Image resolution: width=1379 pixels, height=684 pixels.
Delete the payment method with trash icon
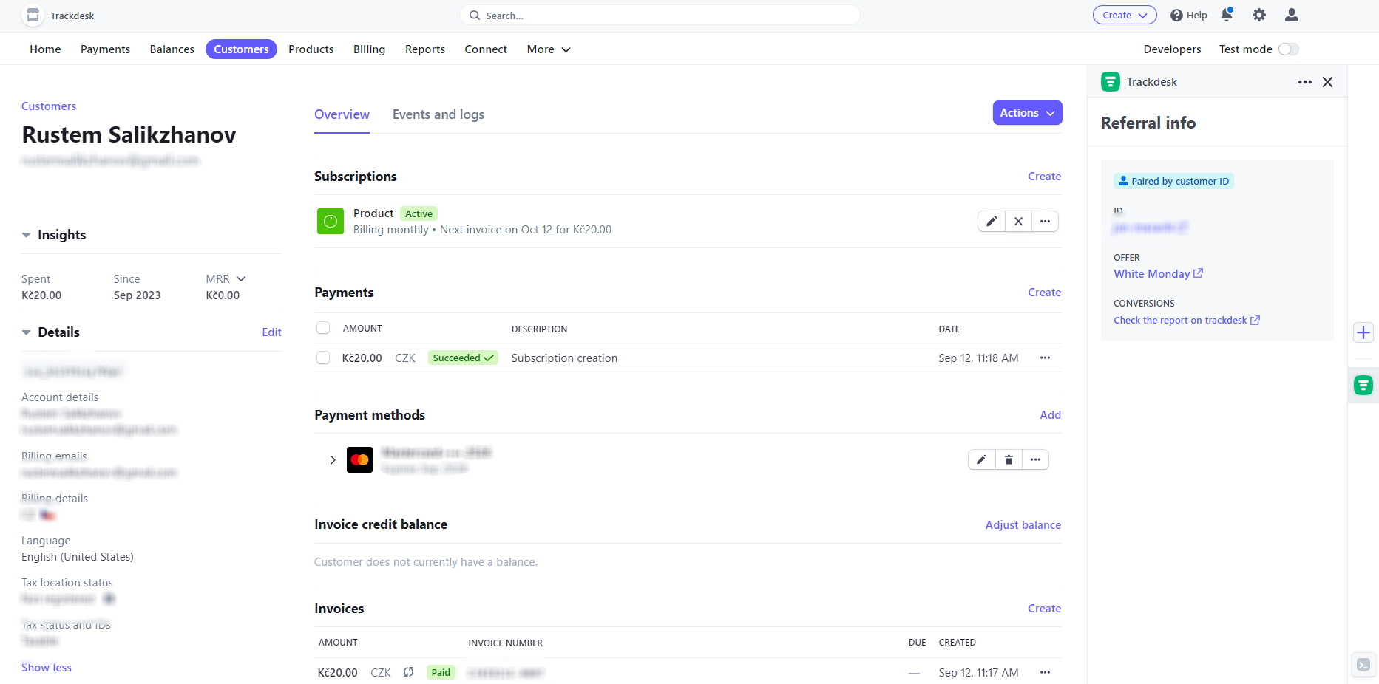(1009, 459)
